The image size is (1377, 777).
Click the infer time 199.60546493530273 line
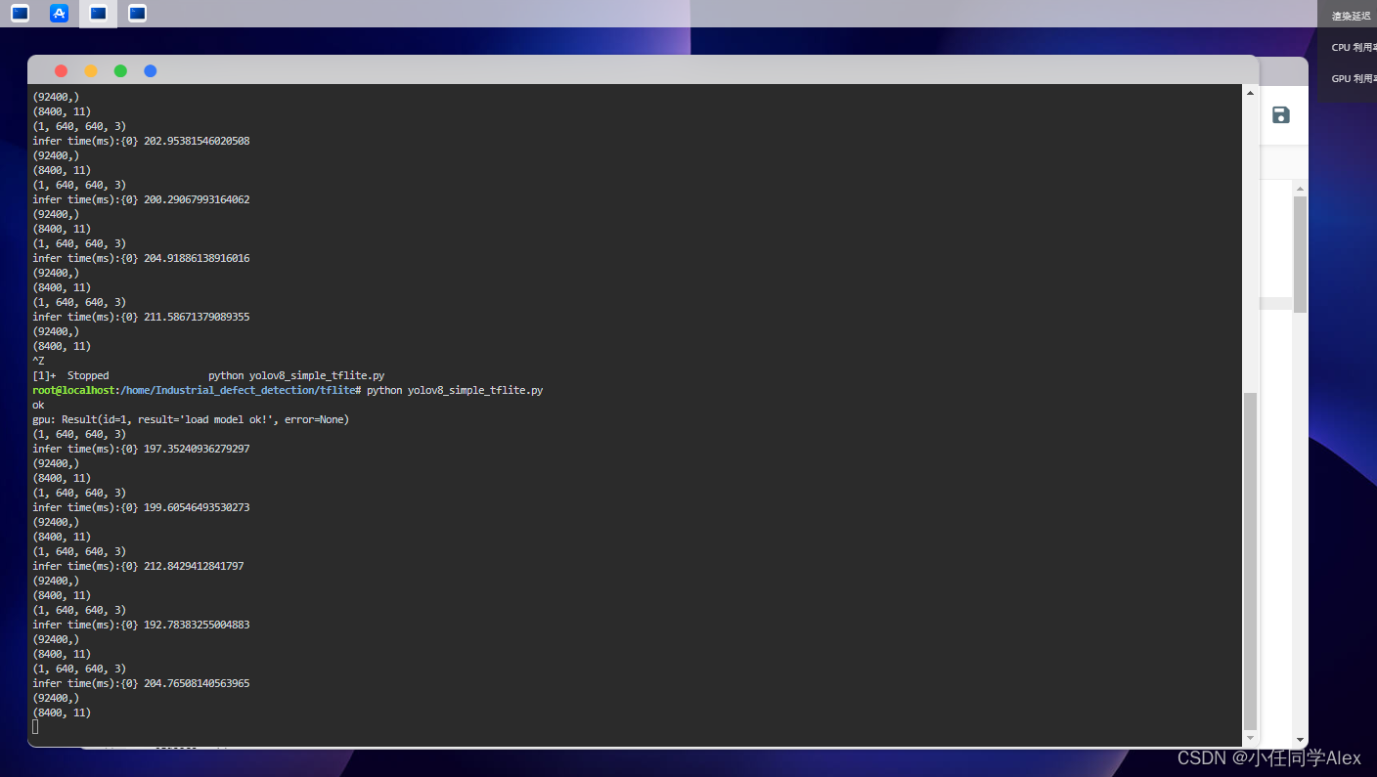pyautogui.click(x=141, y=507)
